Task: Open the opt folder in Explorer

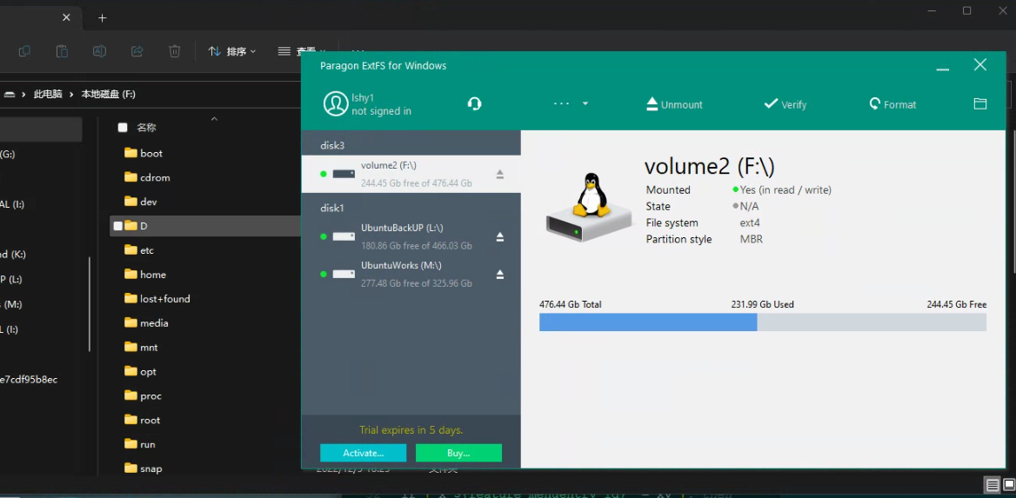Action: click(140, 372)
